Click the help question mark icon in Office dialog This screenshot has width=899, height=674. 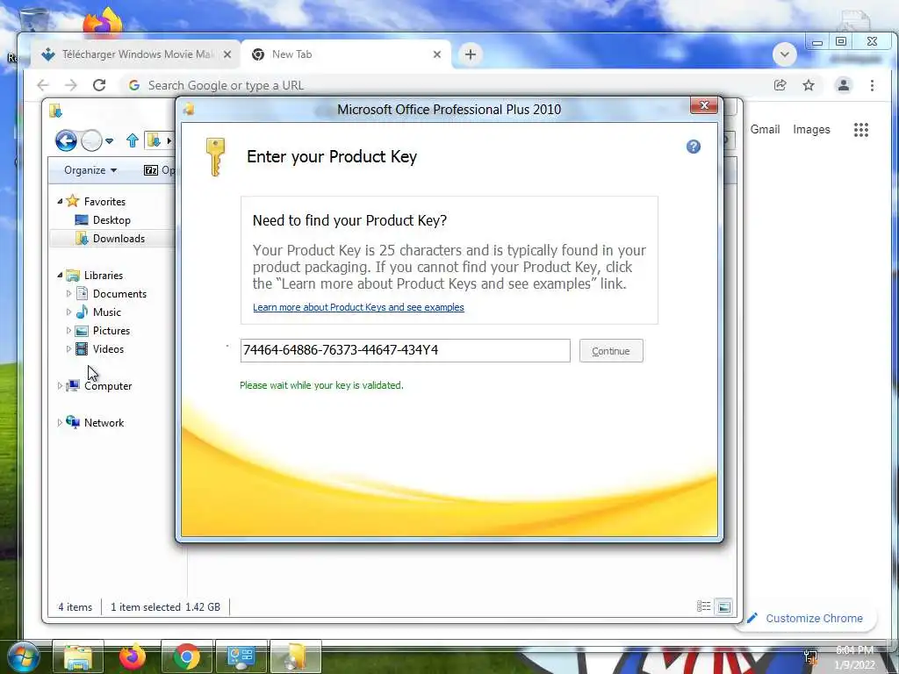(x=694, y=147)
